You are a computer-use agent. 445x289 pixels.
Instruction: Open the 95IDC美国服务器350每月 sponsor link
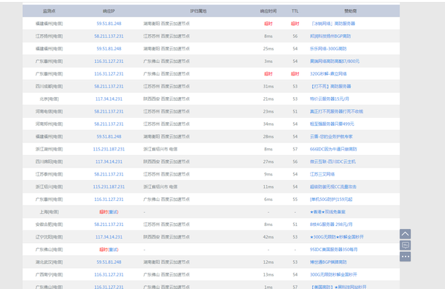point(334,250)
